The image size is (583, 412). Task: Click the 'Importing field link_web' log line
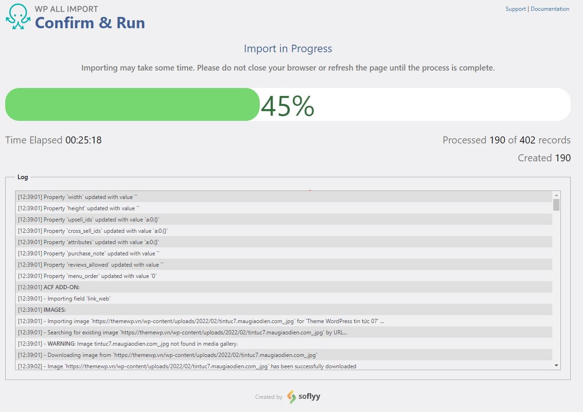(284, 298)
